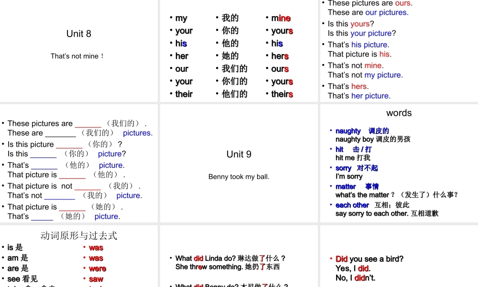Viewport: 478px width, 287px height.
Task: Click the word 'mine' in pronoun list
Action: point(281,18)
